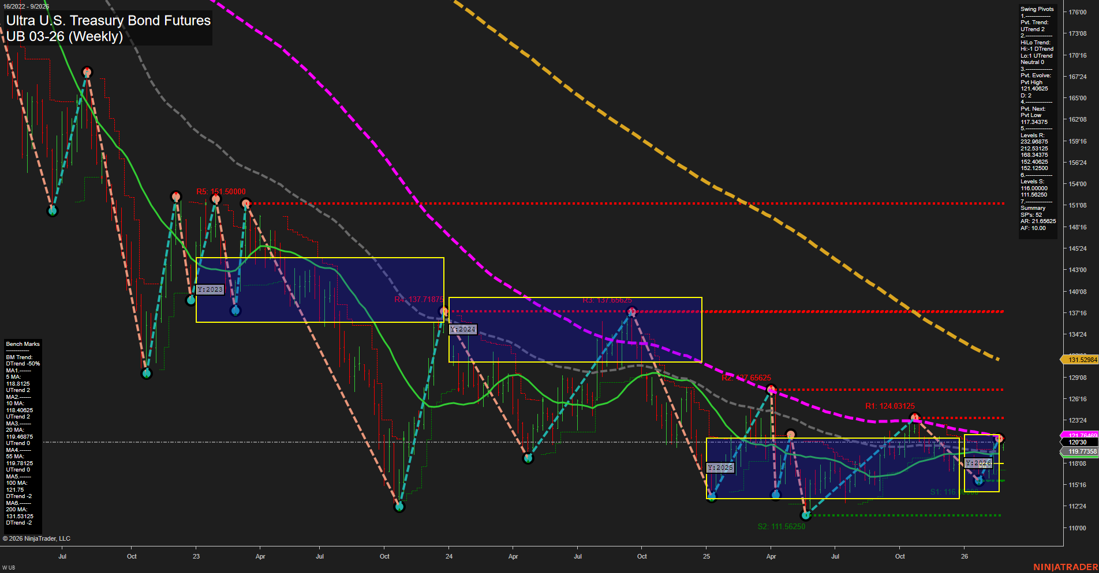Toggle the Y:2023 year label
Image resolution: width=1099 pixels, height=573 pixels.
point(210,289)
